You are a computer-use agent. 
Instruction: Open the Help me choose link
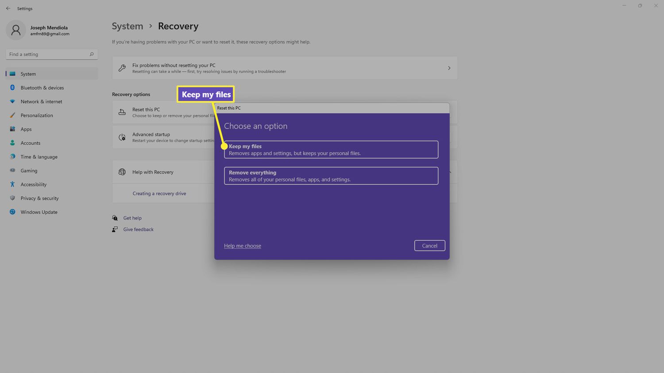[242, 246]
